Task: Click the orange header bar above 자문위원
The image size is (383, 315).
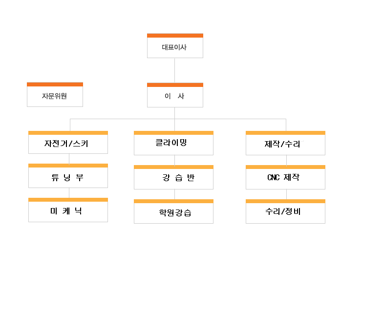Action: pos(55,84)
